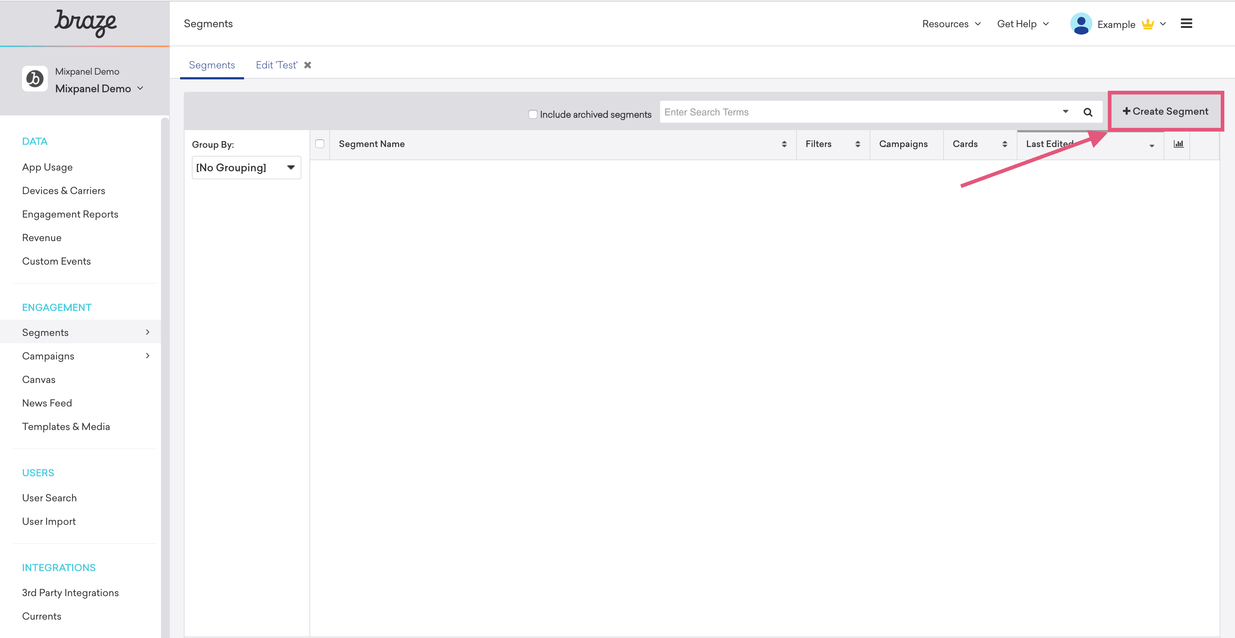
Task: Click the Mixpanel Demo app group icon
Action: (x=35, y=79)
